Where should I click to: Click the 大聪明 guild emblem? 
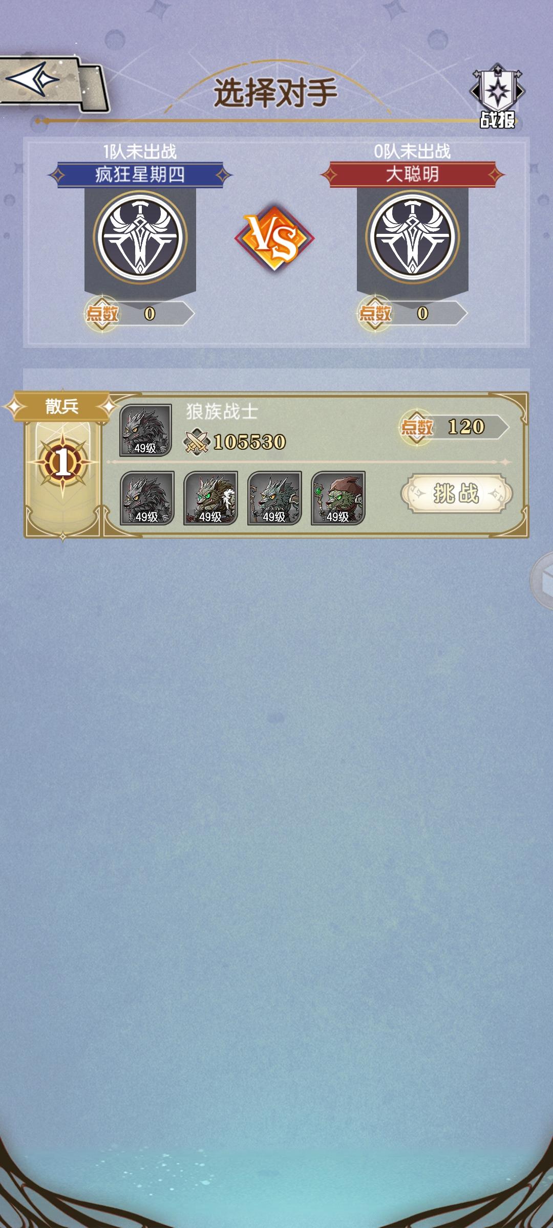[x=412, y=237]
